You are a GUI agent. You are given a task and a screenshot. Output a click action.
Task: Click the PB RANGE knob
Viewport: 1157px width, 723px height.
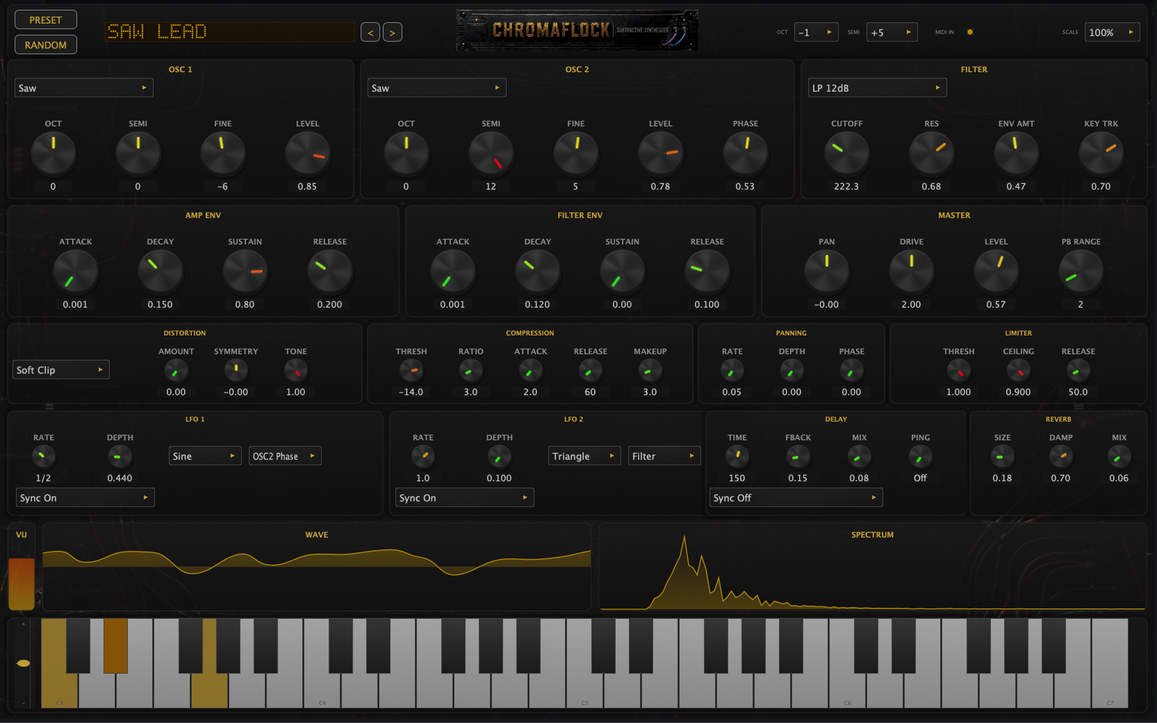click(1081, 271)
